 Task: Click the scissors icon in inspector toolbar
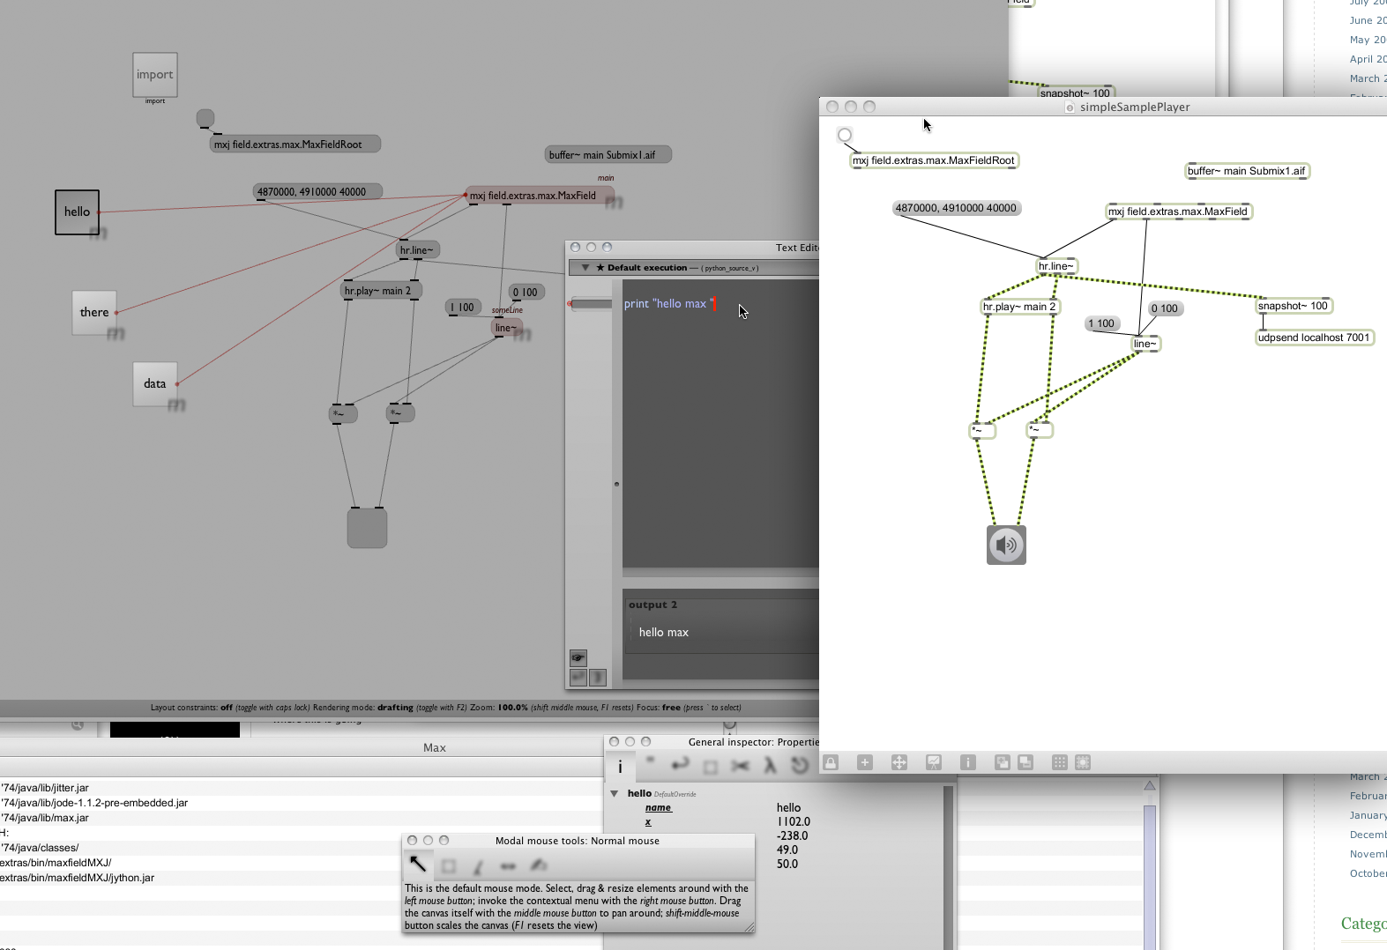click(740, 766)
